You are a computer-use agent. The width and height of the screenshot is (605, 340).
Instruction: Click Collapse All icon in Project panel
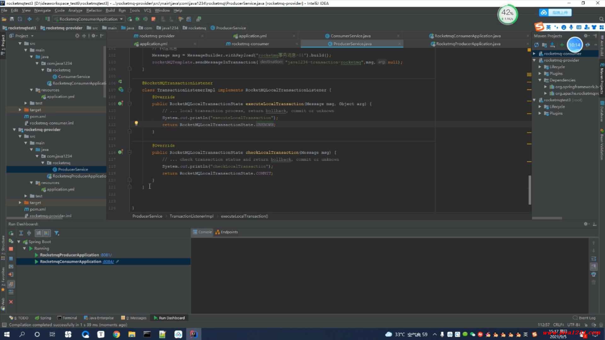pos(84,36)
